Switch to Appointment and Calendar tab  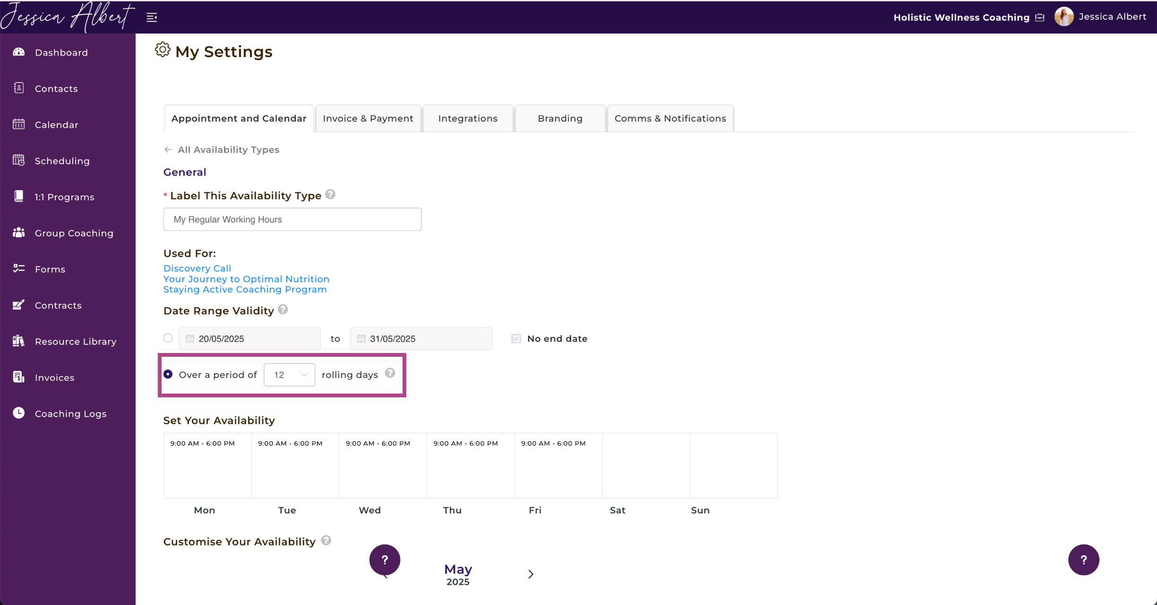pyautogui.click(x=239, y=118)
